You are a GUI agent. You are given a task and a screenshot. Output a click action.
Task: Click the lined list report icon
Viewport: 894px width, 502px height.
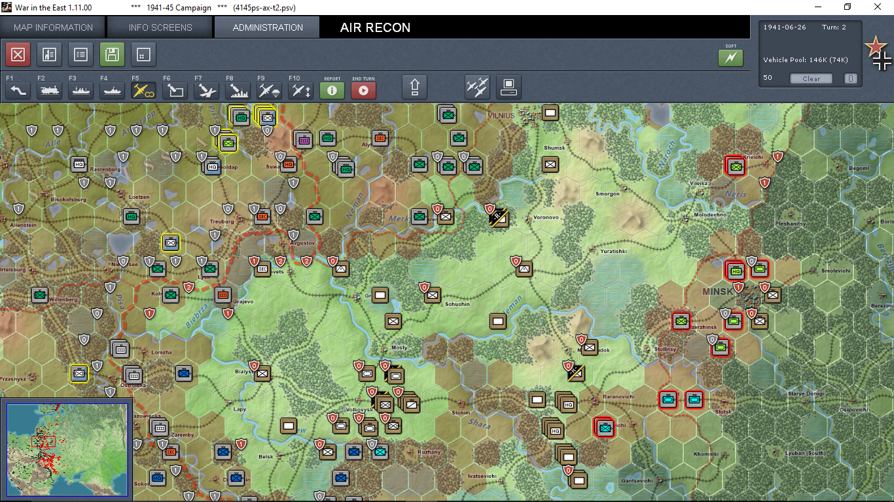click(x=80, y=55)
